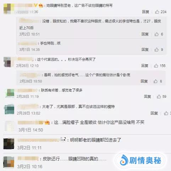Screen dimensions: 171x171
Task: Like the comment with 156 likes
Action: coord(156,65)
